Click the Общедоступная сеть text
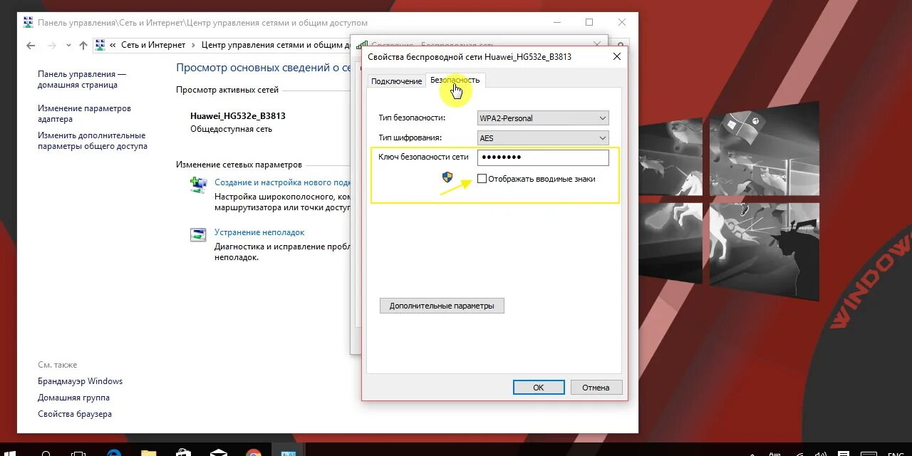This screenshot has width=912, height=456. click(231, 130)
